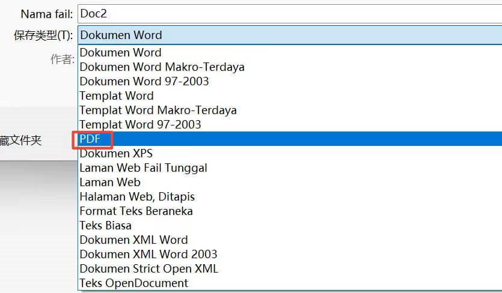Select Dokumen Word Makro-Terdaya format

point(162,67)
